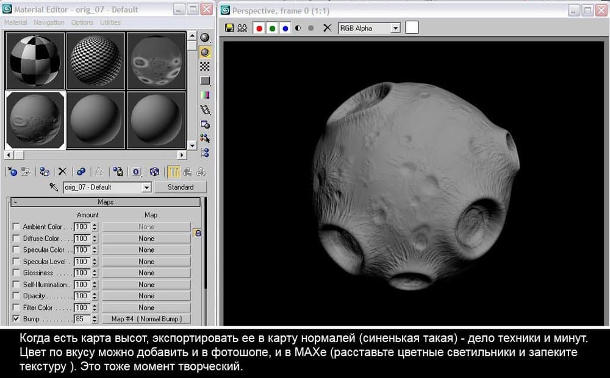Viewport: 610px width, 378px height.
Task: Click the Pick Material eyedropper
Action: tap(54, 187)
